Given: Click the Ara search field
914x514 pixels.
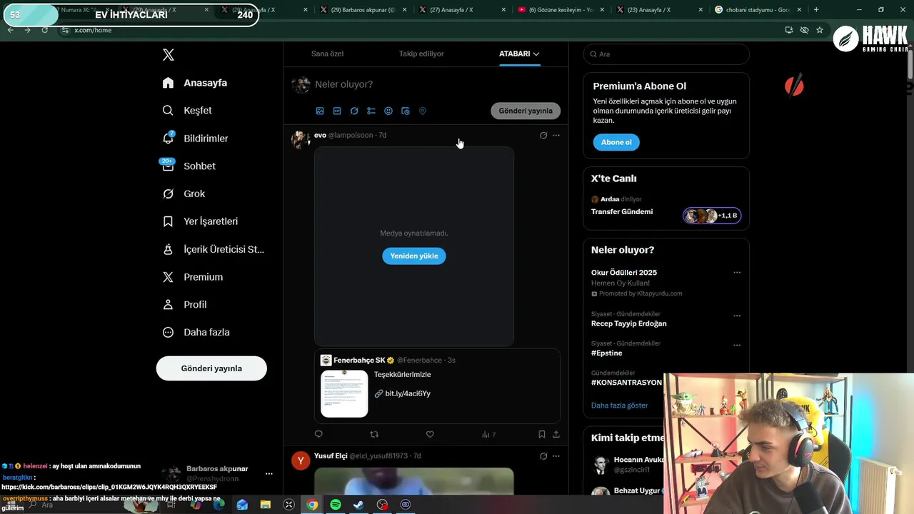Looking at the screenshot, I should coord(666,54).
